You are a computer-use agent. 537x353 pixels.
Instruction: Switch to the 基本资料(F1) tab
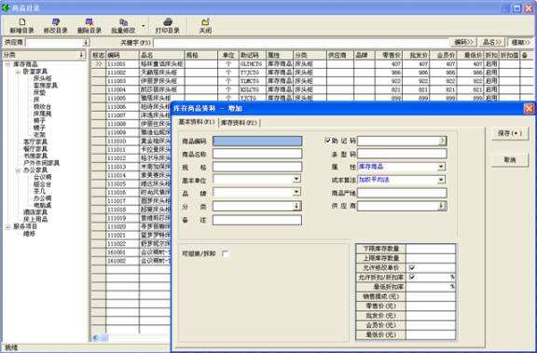[197, 122]
